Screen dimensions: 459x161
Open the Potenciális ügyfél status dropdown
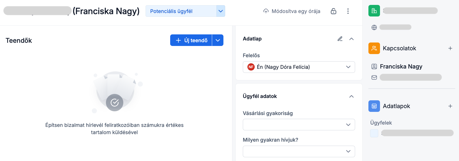pyautogui.click(x=221, y=11)
